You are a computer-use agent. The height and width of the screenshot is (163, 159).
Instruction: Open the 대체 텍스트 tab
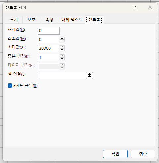[x=72, y=20]
